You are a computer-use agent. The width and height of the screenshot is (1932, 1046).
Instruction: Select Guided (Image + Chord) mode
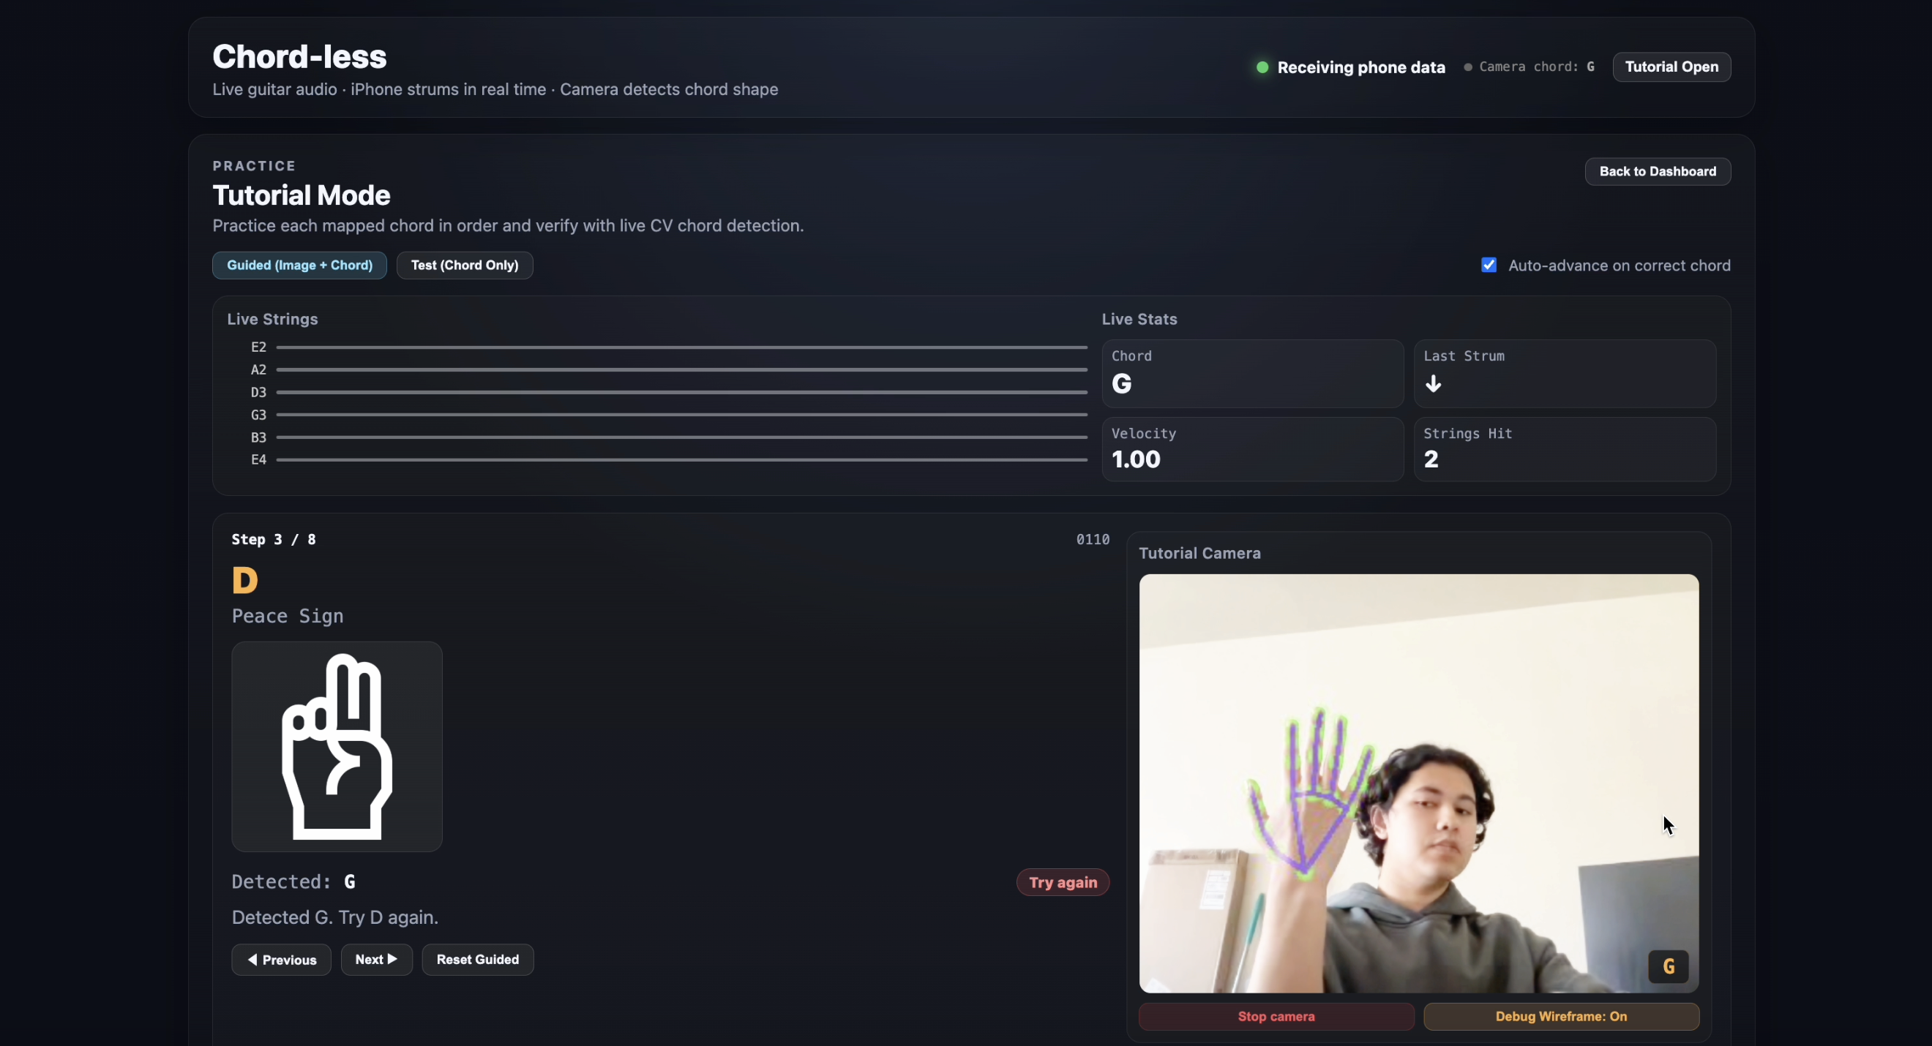pos(299,266)
